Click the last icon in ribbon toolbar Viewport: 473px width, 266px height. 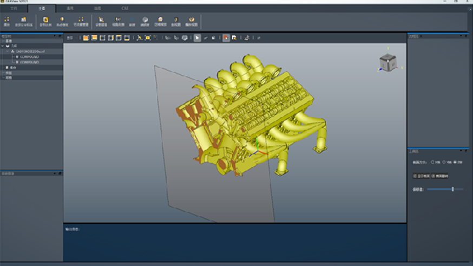192,21
